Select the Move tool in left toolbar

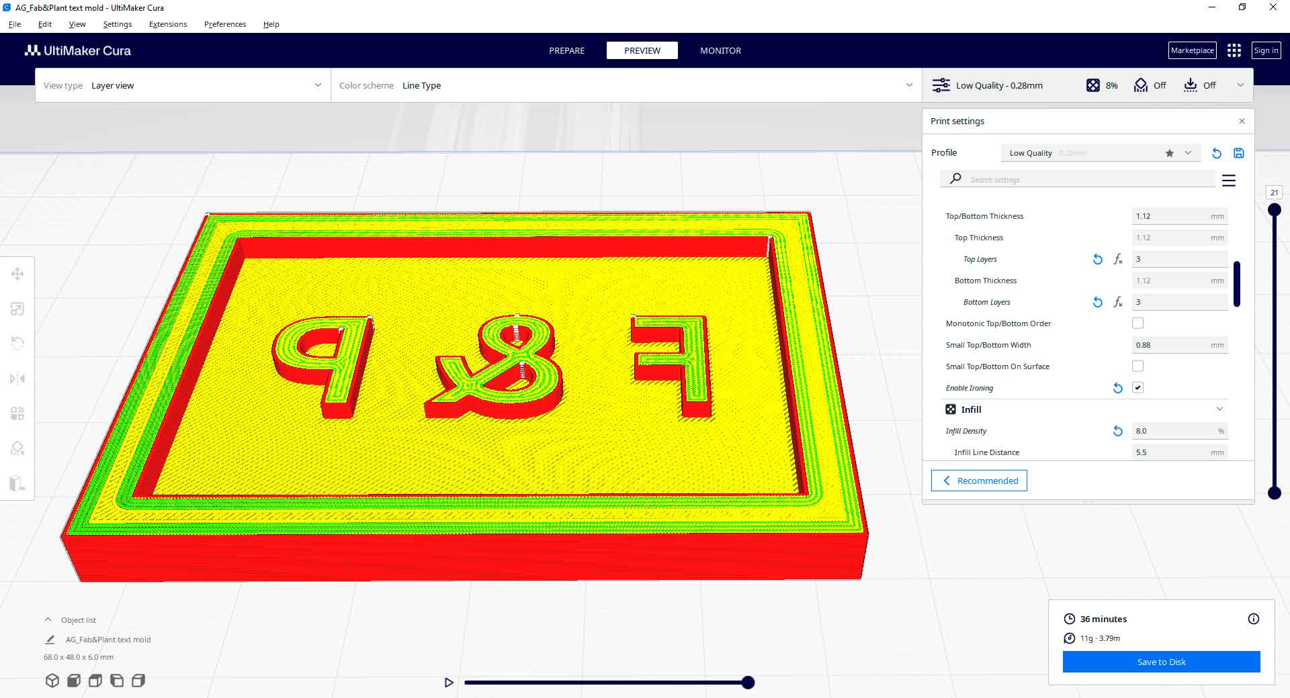tap(17, 274)
